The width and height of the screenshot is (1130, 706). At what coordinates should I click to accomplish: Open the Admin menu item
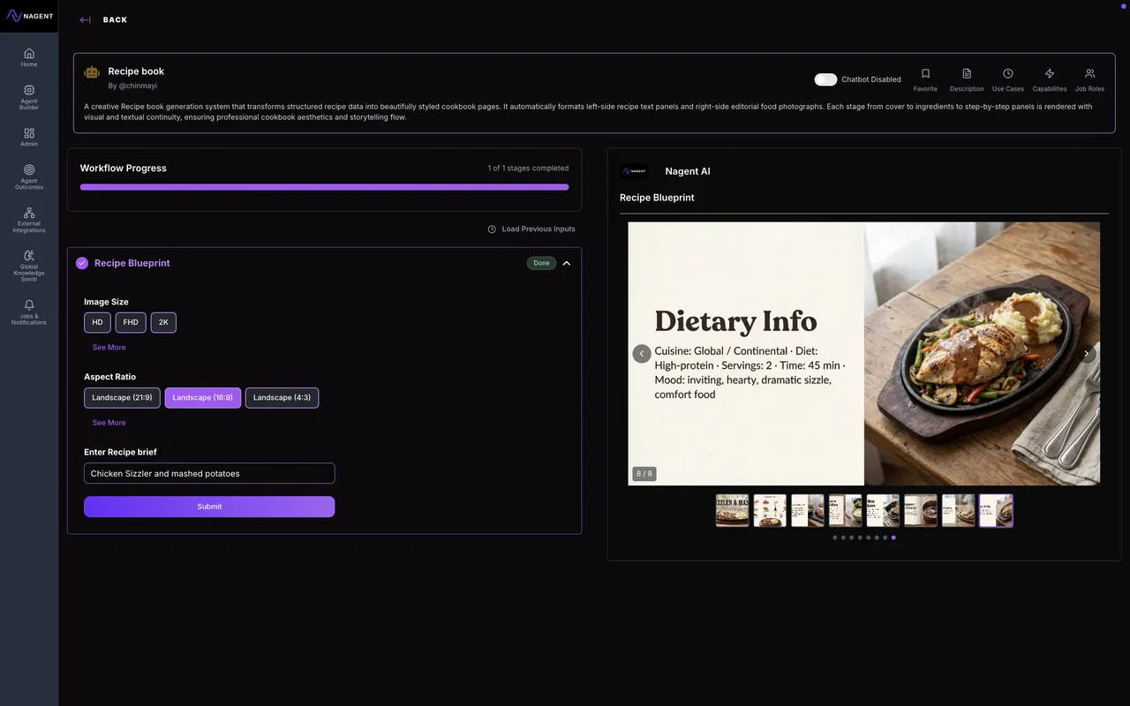point(29,137)
